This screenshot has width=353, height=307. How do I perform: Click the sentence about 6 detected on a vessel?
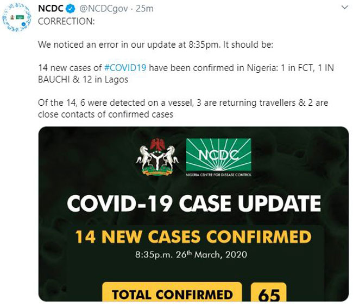point(183,108)
